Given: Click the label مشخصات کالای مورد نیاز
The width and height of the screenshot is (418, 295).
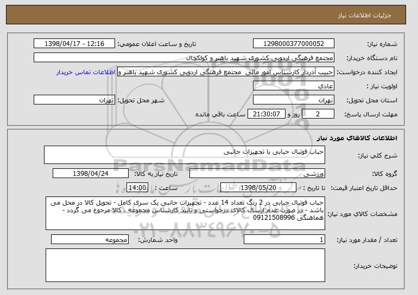Looking at the screenshot, I should click(362, 214).
